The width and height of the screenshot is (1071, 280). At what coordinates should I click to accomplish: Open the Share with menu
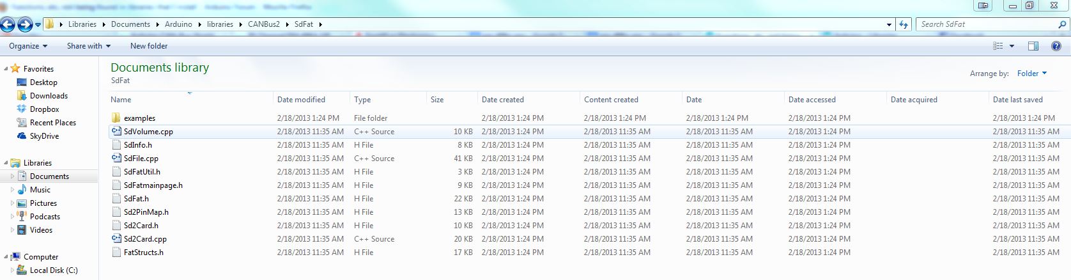89,46
